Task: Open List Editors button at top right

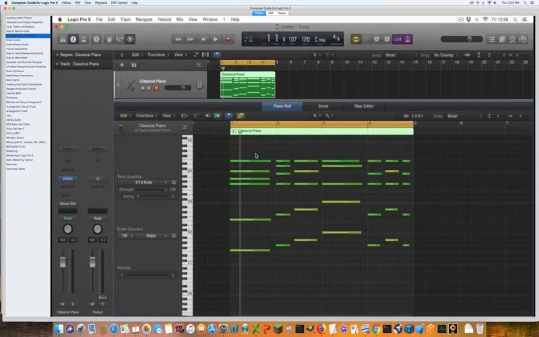Action: pyautogui.click(x=492, y=39)
